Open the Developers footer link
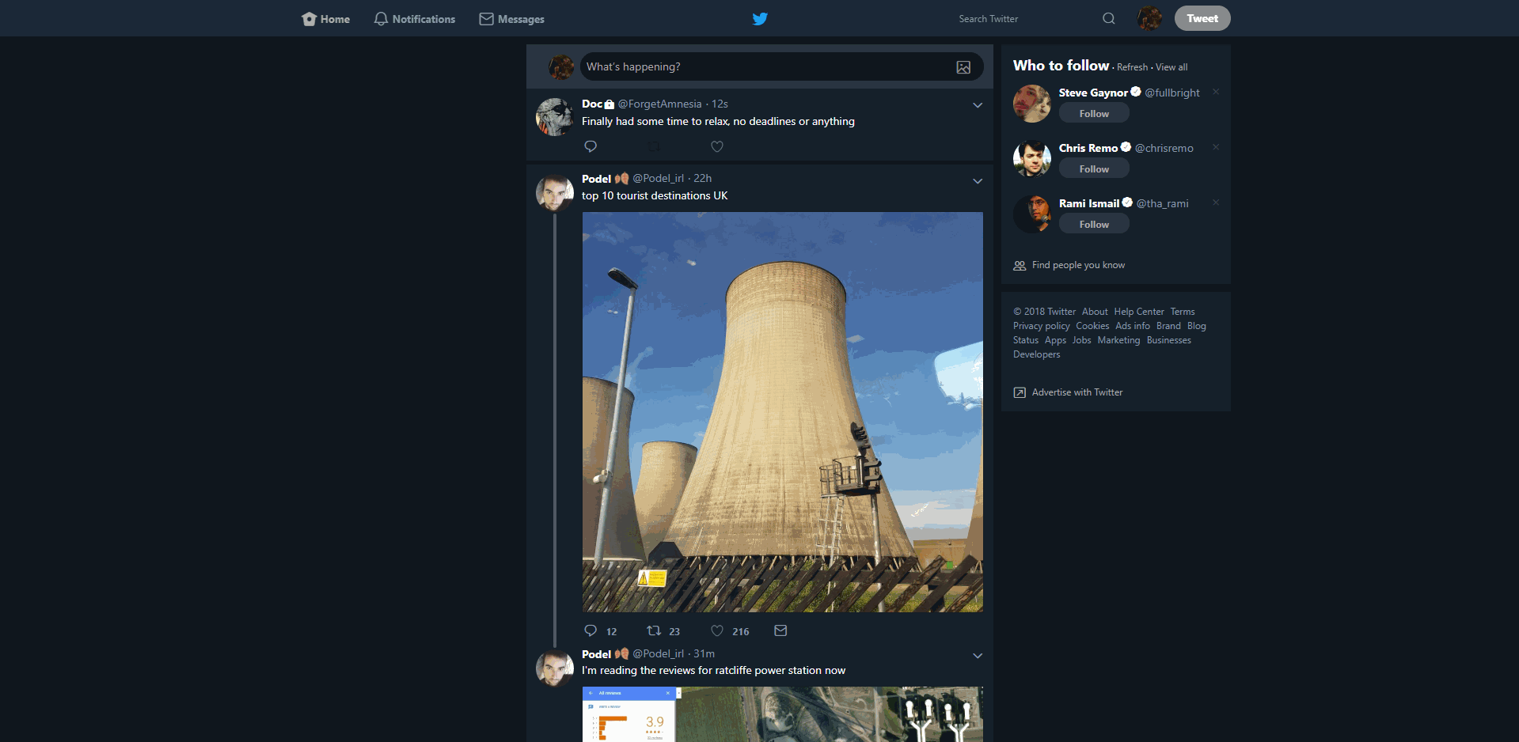Image resolution: width=1519 pixels, height=742 pixels. [x=1037, y=354]
